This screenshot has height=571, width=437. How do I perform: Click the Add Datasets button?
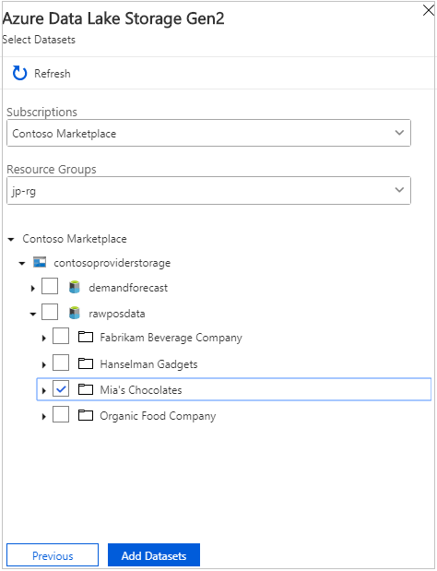pyautogui.click(x=154, y=555)
